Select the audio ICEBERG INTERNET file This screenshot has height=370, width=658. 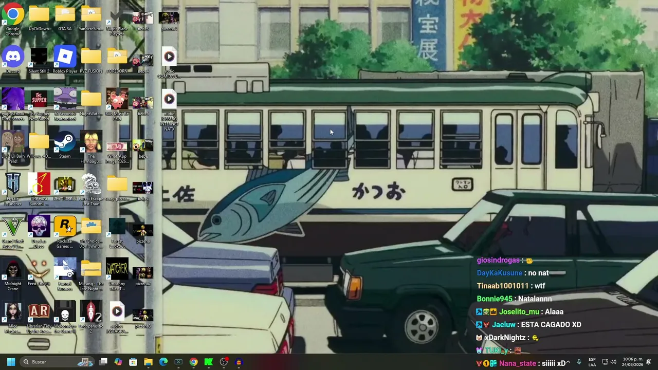[169, 110]
